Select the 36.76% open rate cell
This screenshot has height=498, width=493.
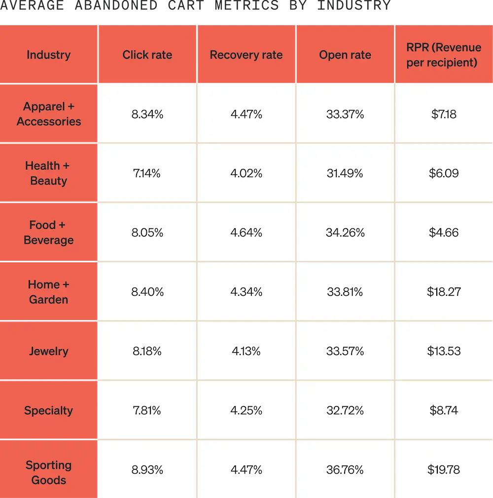coord(345,470)
